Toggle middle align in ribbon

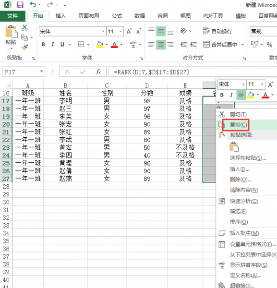161,31
